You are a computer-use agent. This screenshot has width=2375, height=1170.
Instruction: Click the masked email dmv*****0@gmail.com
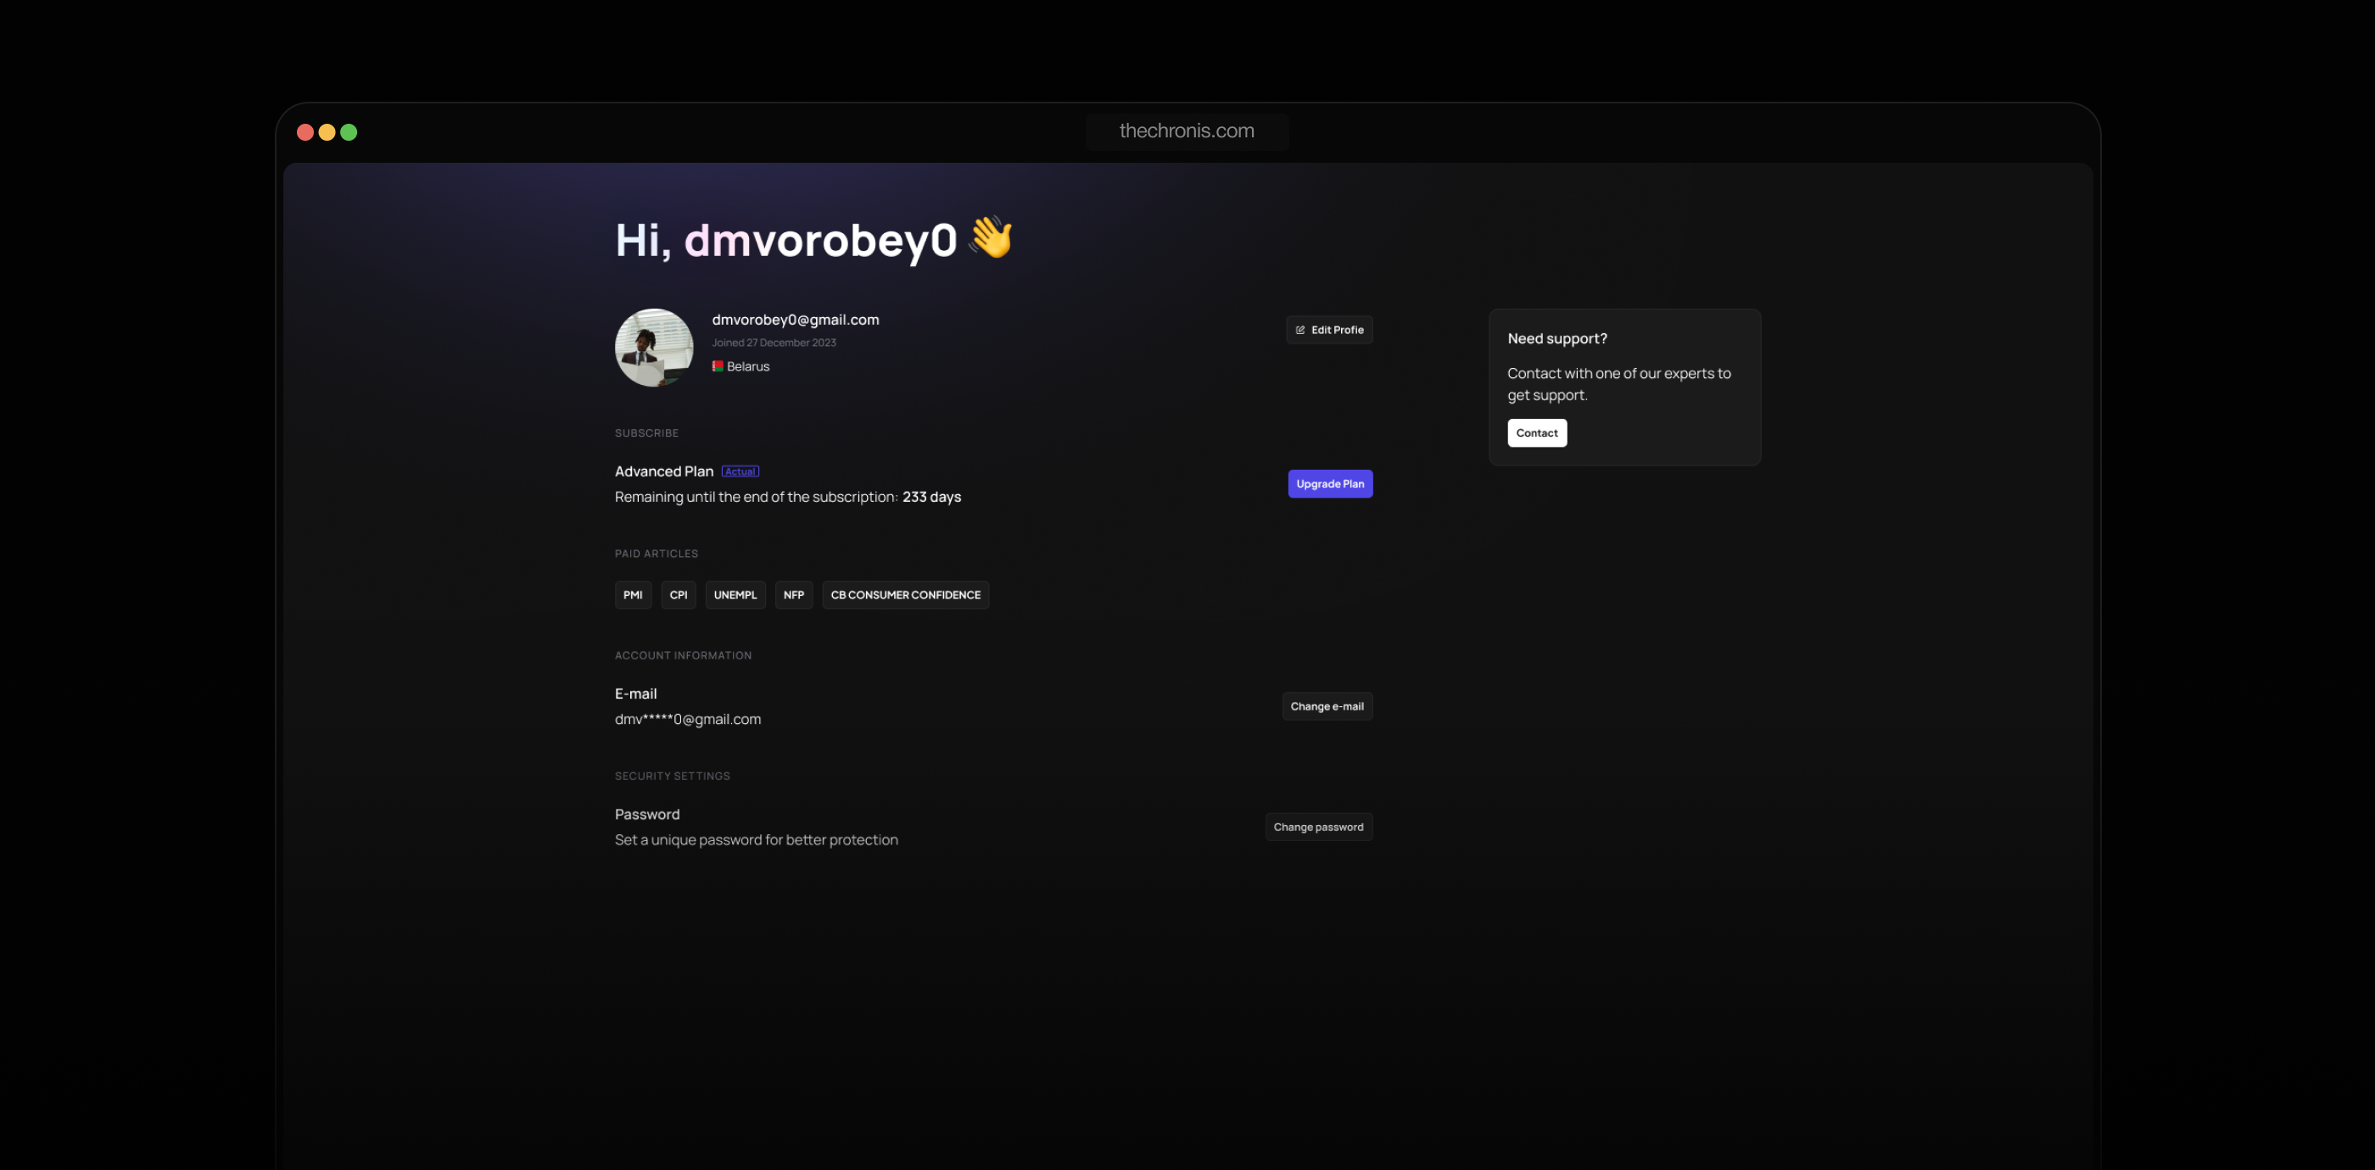pyautogui.click(x=688, y=720)
